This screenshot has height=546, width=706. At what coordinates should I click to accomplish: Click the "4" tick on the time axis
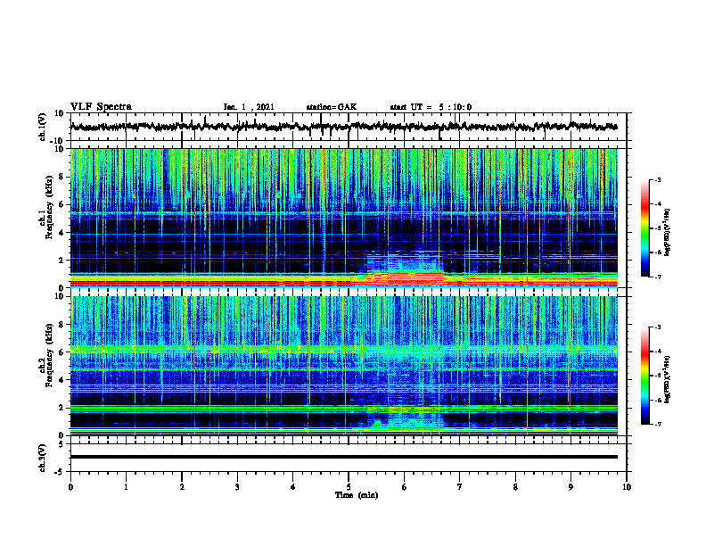point(292,487)
